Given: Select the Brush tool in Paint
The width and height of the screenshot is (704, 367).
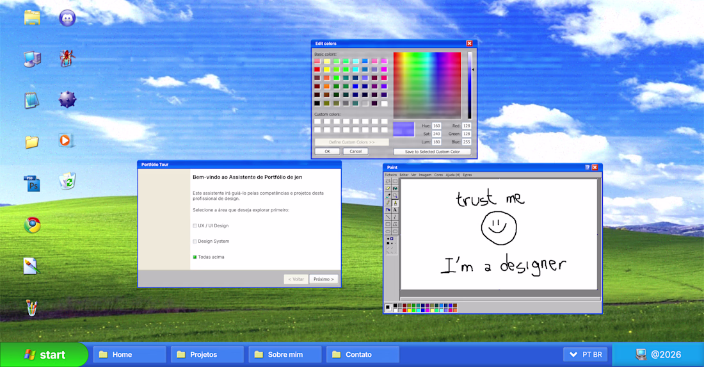Looking at the screenshot, I should coord(395,202).
